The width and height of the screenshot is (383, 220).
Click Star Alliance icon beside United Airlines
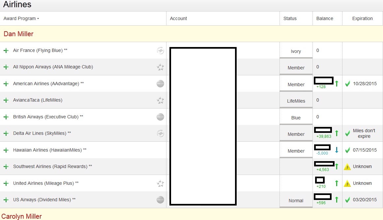[x=160, y=183]
